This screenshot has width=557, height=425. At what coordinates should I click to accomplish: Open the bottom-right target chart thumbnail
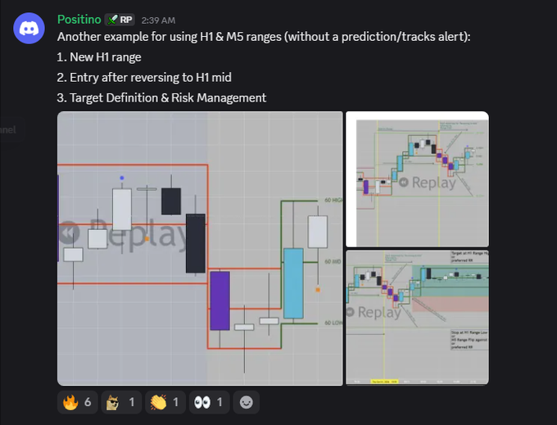point(418,318)
